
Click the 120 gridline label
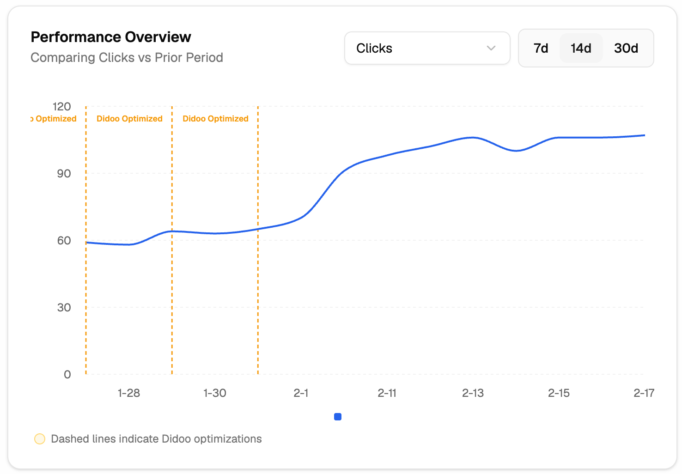pyautogui.click(x=62, y=107)
